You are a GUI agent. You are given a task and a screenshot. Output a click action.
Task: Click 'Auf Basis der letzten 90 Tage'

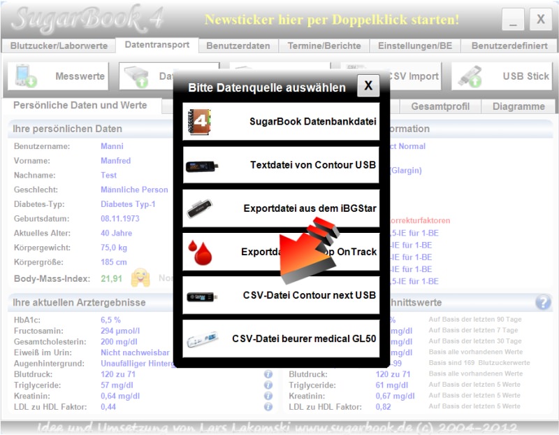(x=475, y=320)
